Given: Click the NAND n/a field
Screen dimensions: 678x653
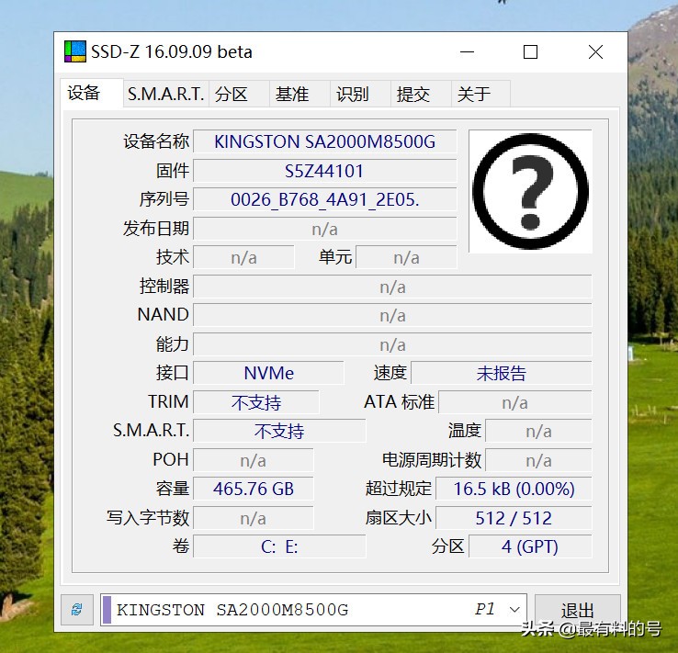Looking at the screenshot, I should 392,316.
